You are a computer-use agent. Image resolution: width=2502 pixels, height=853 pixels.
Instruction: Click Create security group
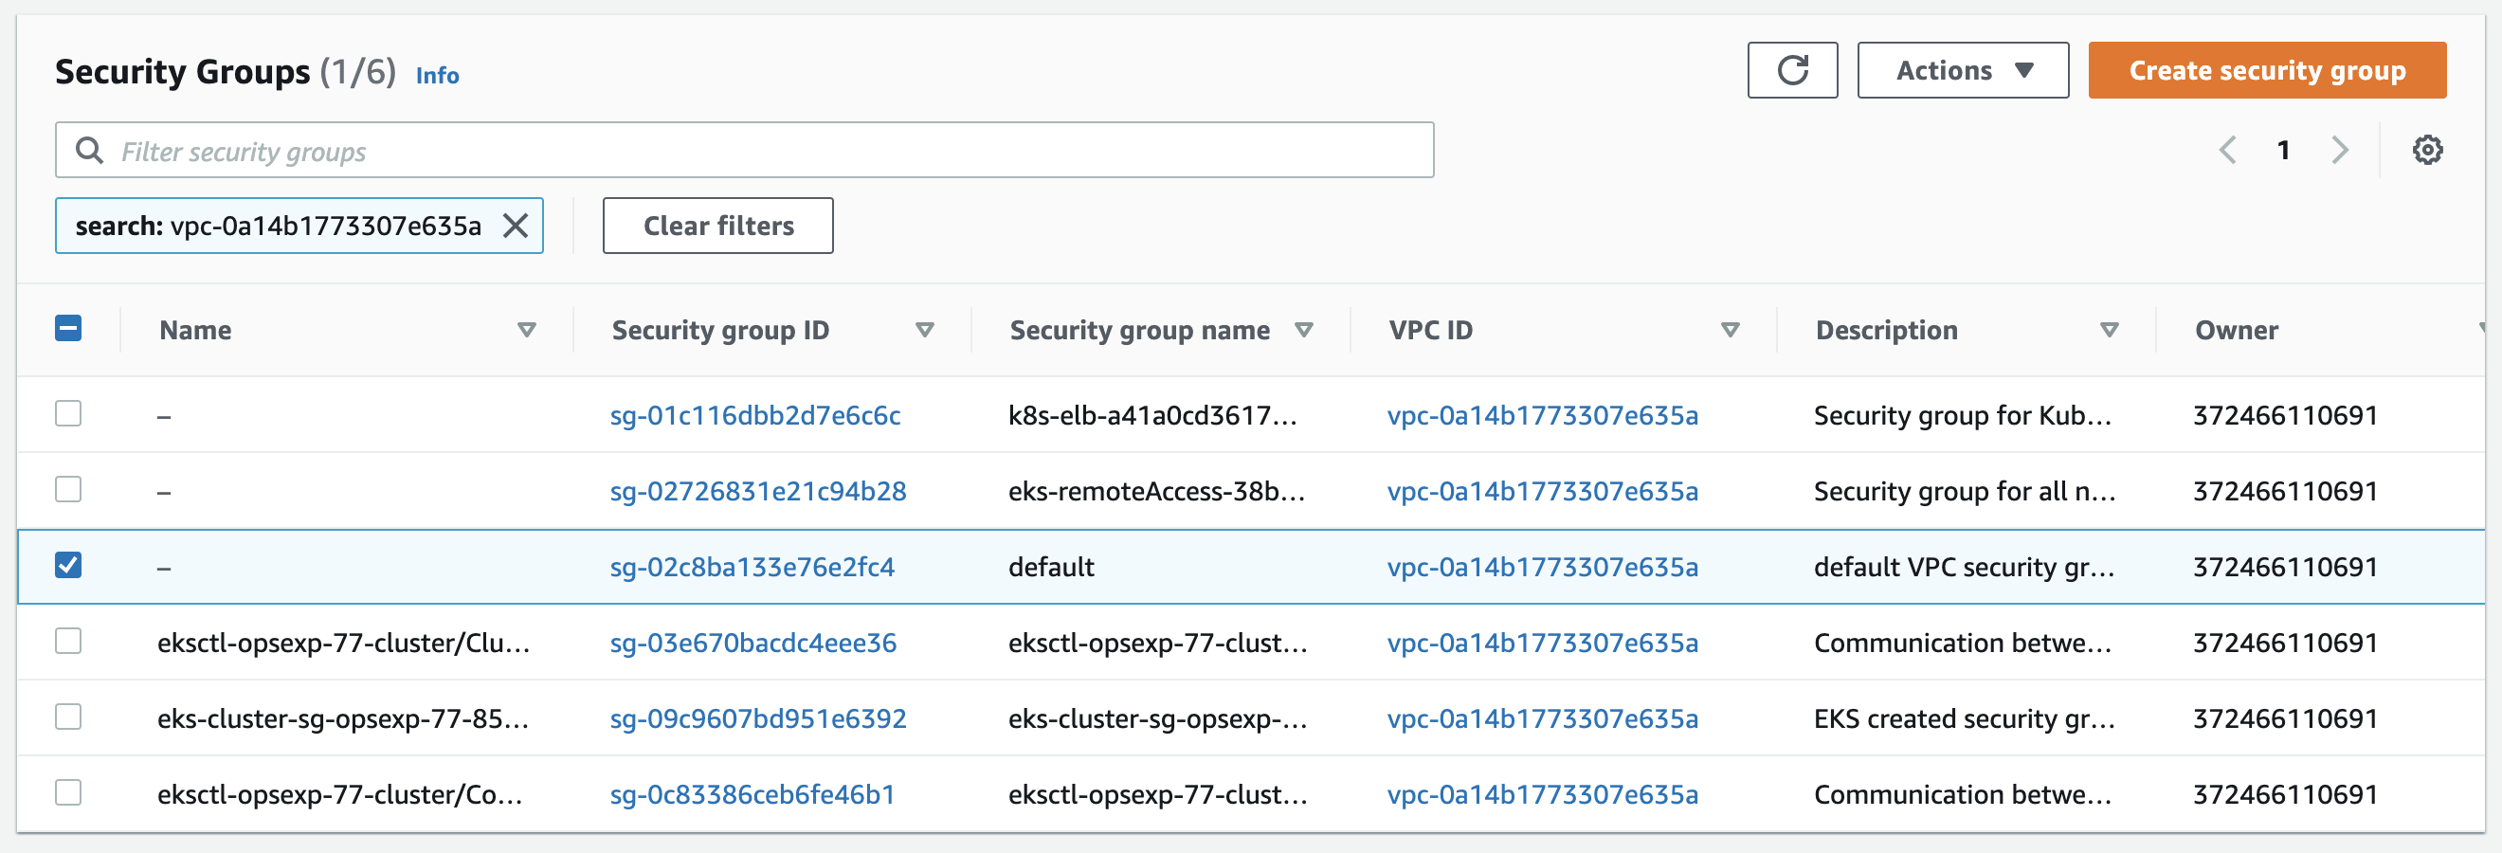[2267, 70]
